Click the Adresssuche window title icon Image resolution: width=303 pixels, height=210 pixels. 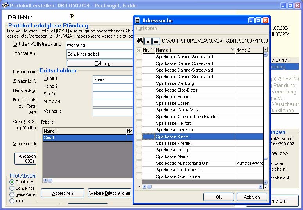tap(138, 20)
